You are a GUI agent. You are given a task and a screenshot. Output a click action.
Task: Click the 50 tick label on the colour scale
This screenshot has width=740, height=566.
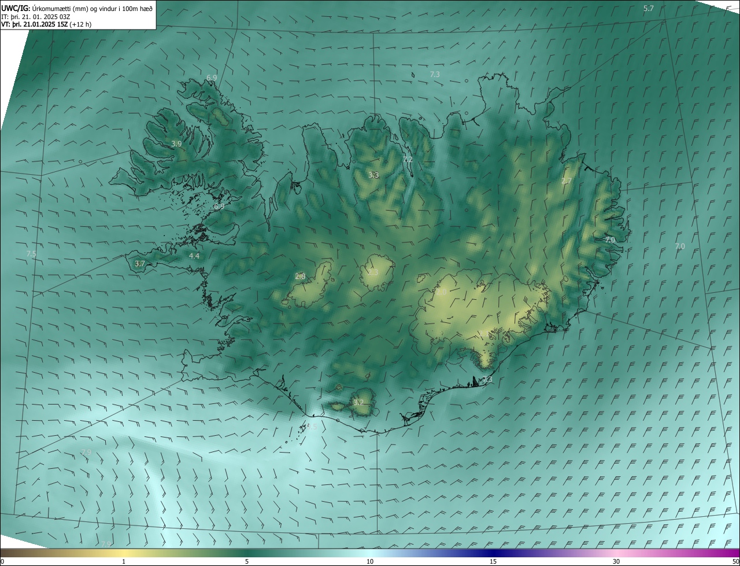(735, 561)
